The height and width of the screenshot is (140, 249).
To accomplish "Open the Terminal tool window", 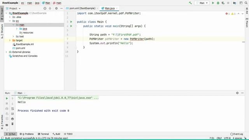I will point(43,134).
